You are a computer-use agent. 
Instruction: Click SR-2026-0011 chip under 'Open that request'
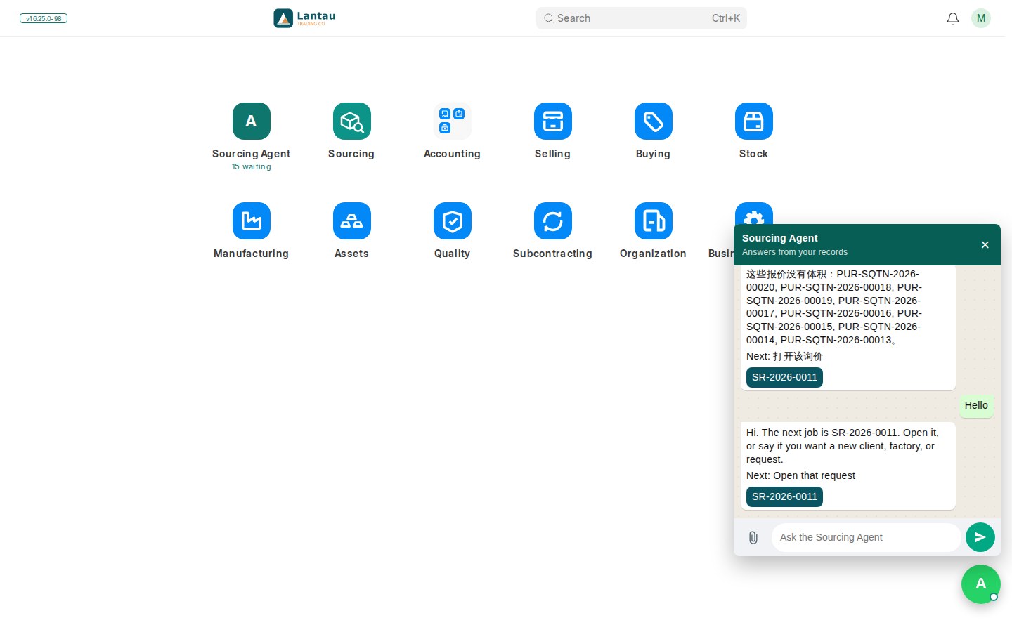pyautogui.click(x=784, y=496)
